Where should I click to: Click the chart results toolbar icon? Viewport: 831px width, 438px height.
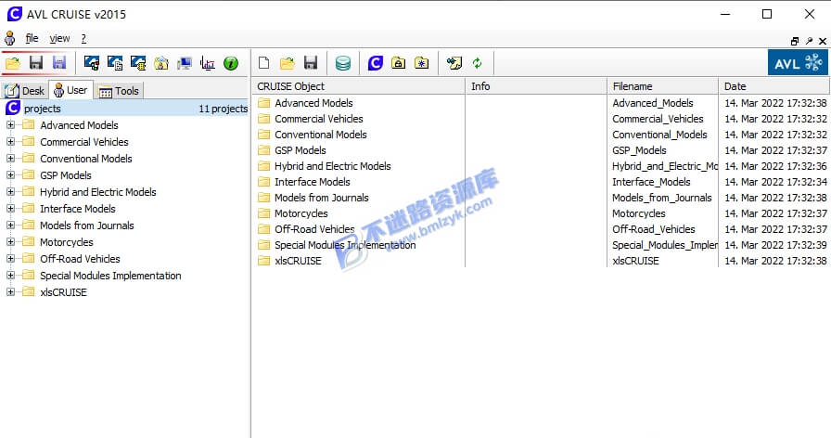208,64
